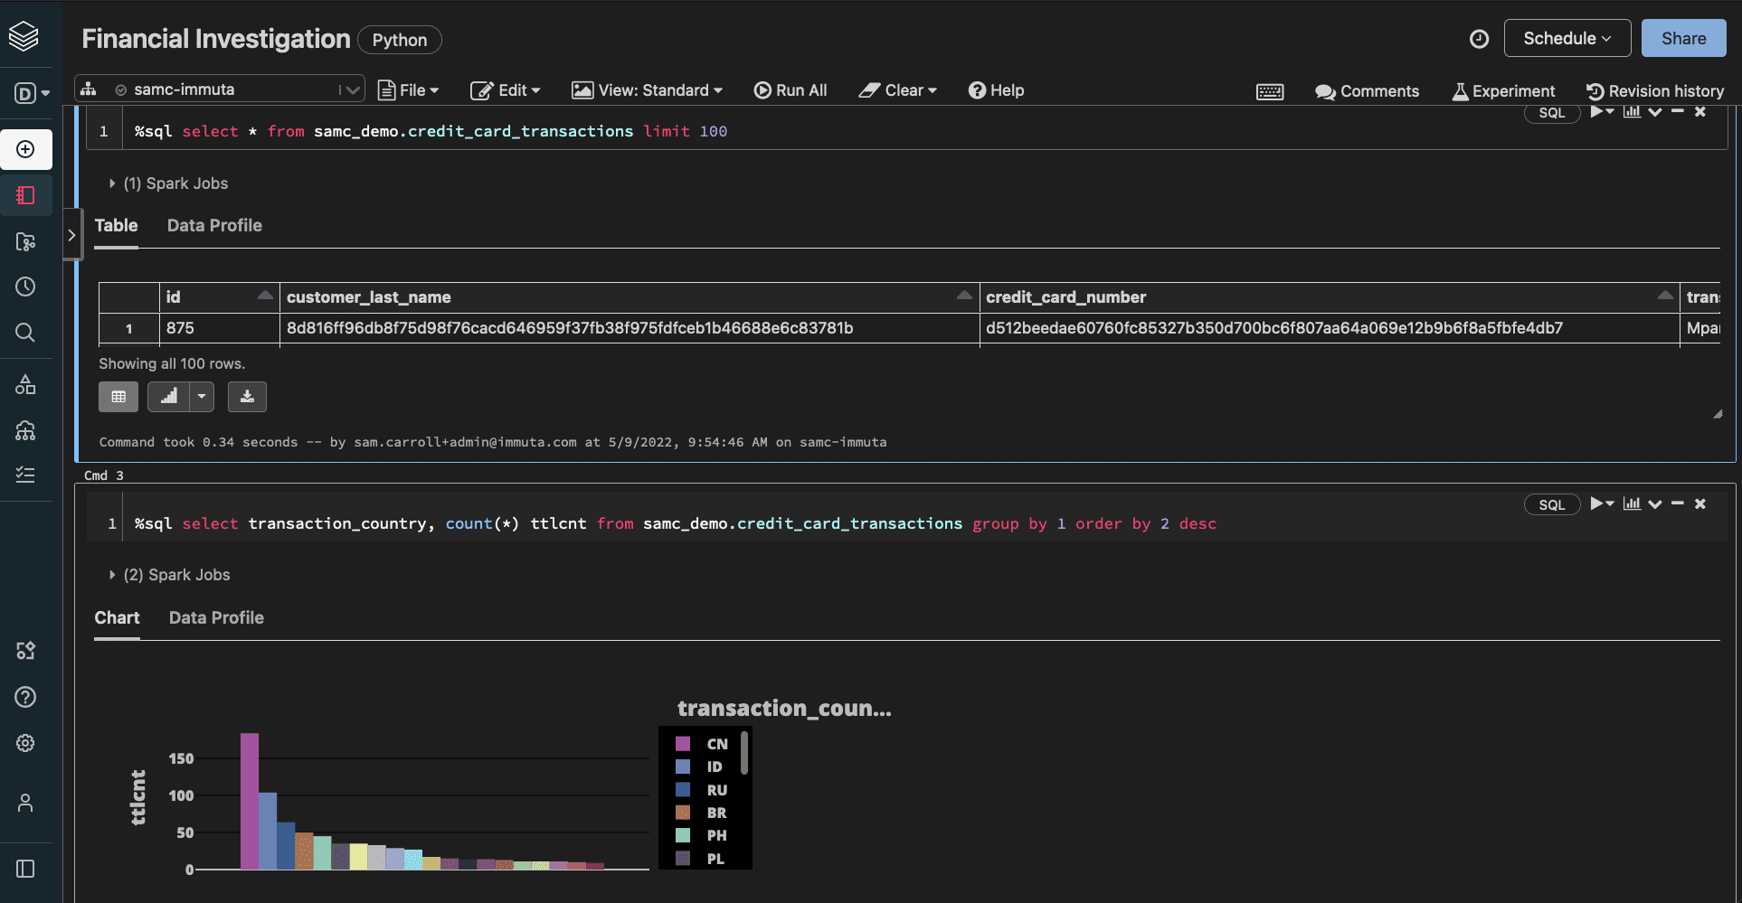Click the Share button
The width and height of the screenshot is (1742, 903).
tap(1683, 39)
